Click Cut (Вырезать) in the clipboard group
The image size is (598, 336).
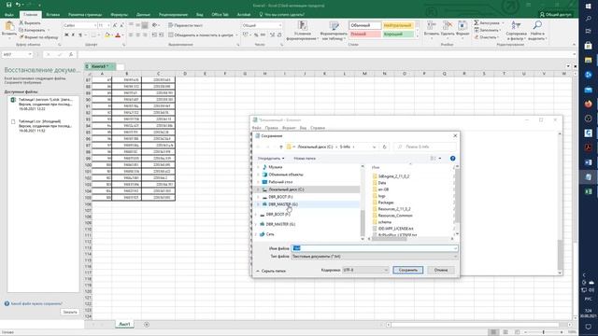pyautogui.click(x=30, y=22)
